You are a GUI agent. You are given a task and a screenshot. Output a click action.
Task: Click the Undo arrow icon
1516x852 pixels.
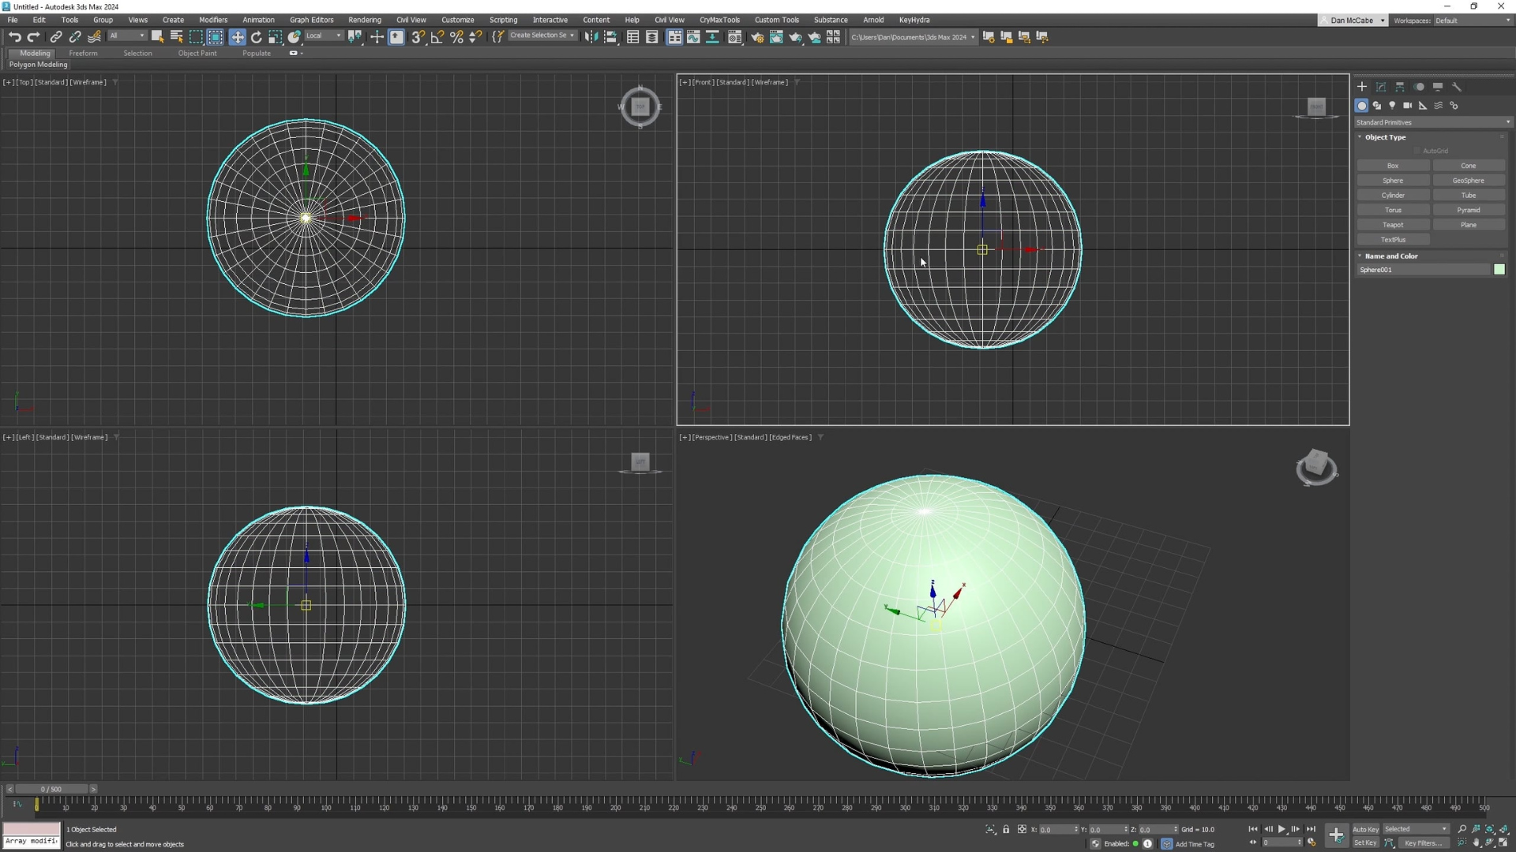coord(14,37)
